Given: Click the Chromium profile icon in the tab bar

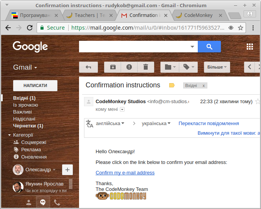Looking at the screenshot, I should coord(250,14).
